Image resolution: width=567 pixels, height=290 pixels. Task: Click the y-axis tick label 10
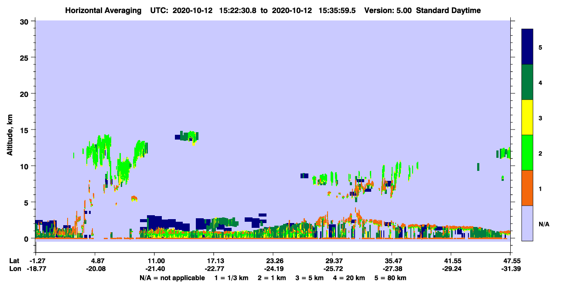click(x=25, y=166)
